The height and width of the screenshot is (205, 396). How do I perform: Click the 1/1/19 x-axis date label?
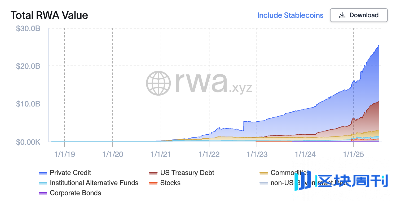[x=64, y=154]
